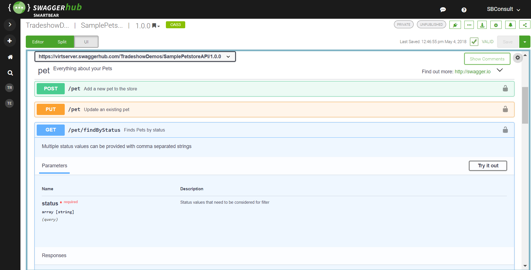Viewport: 531px width, 270px height.
Task: Click 'Last Saved: 12:46:55 pm May 4, 2018' text
Action: [433, 42]
